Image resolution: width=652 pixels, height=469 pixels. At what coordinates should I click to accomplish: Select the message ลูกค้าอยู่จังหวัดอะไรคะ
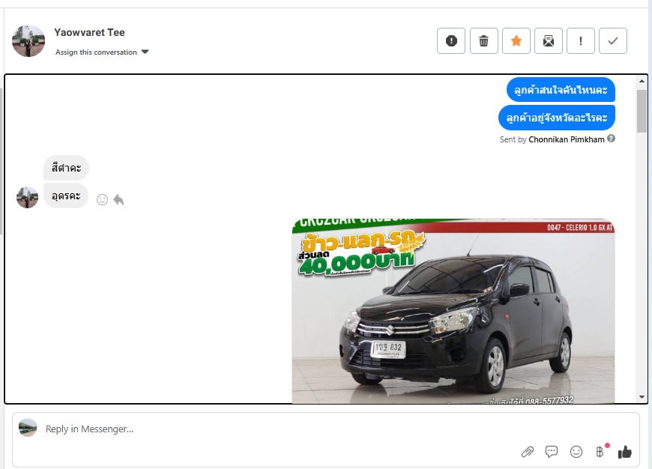(x=556, y=118)
